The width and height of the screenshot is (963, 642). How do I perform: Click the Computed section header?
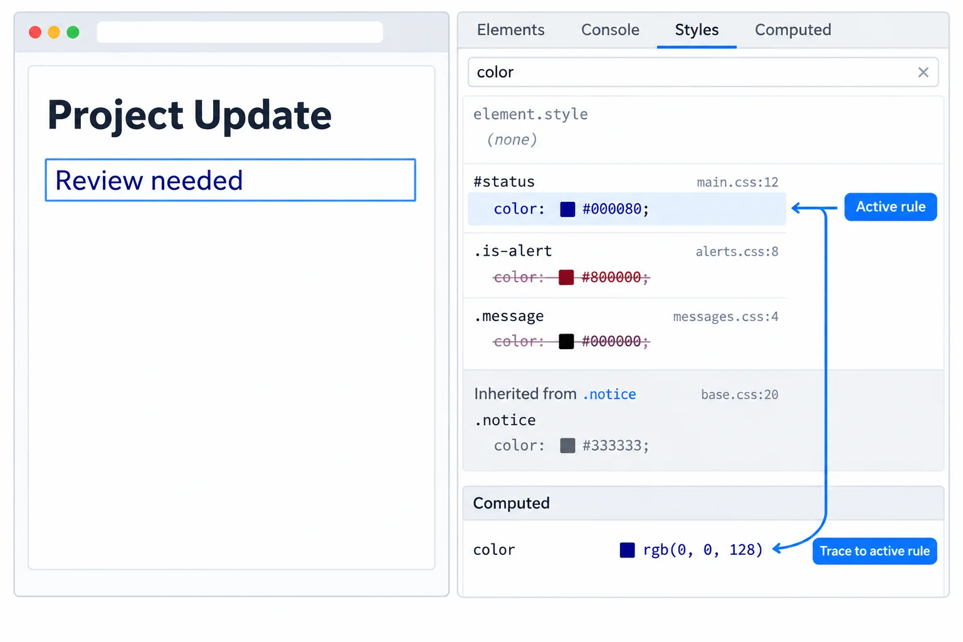pyautogui.click(x=703, y=503)
